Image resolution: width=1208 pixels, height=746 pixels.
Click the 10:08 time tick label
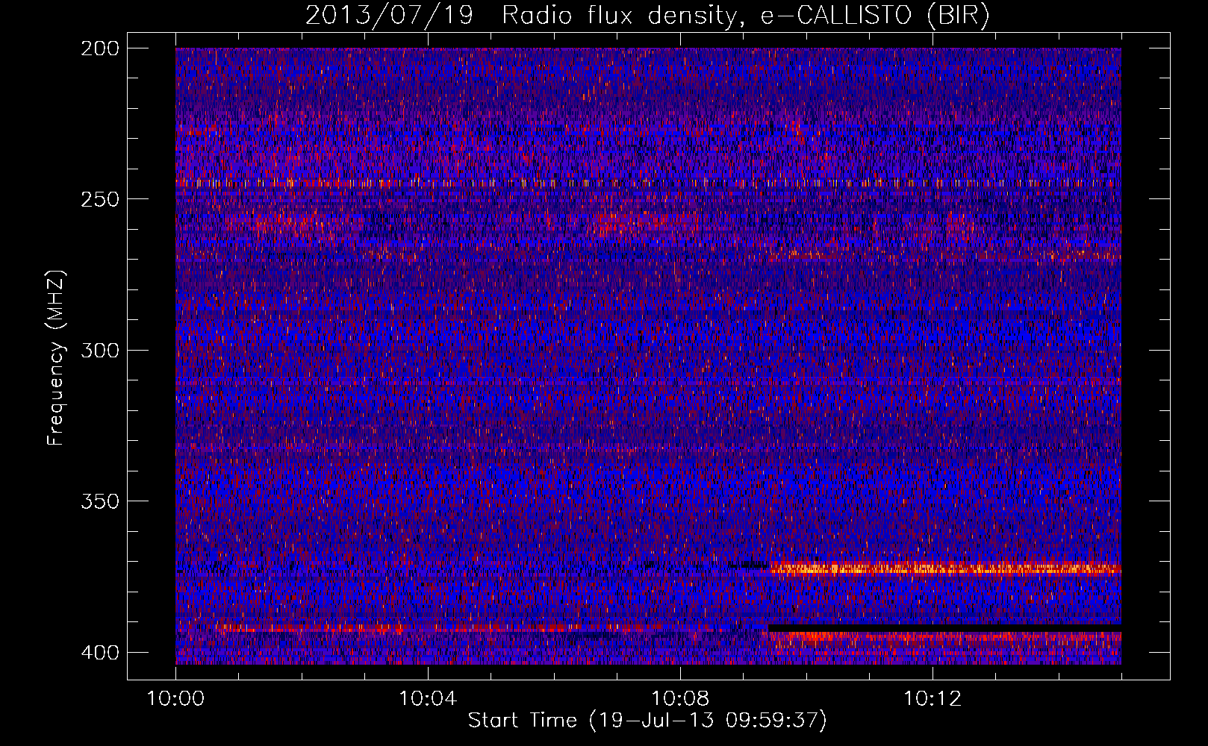tap(680, 699)
